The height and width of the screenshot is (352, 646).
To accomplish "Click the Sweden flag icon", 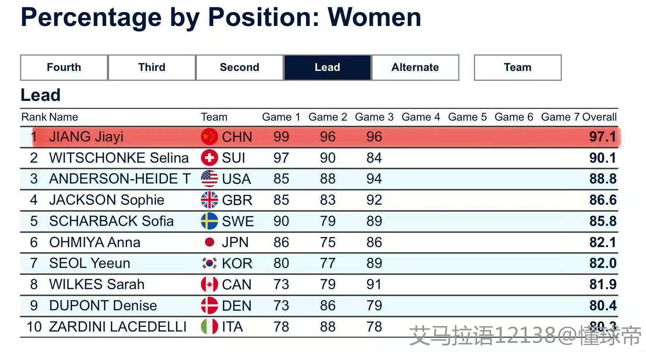I will pos(209,221).
